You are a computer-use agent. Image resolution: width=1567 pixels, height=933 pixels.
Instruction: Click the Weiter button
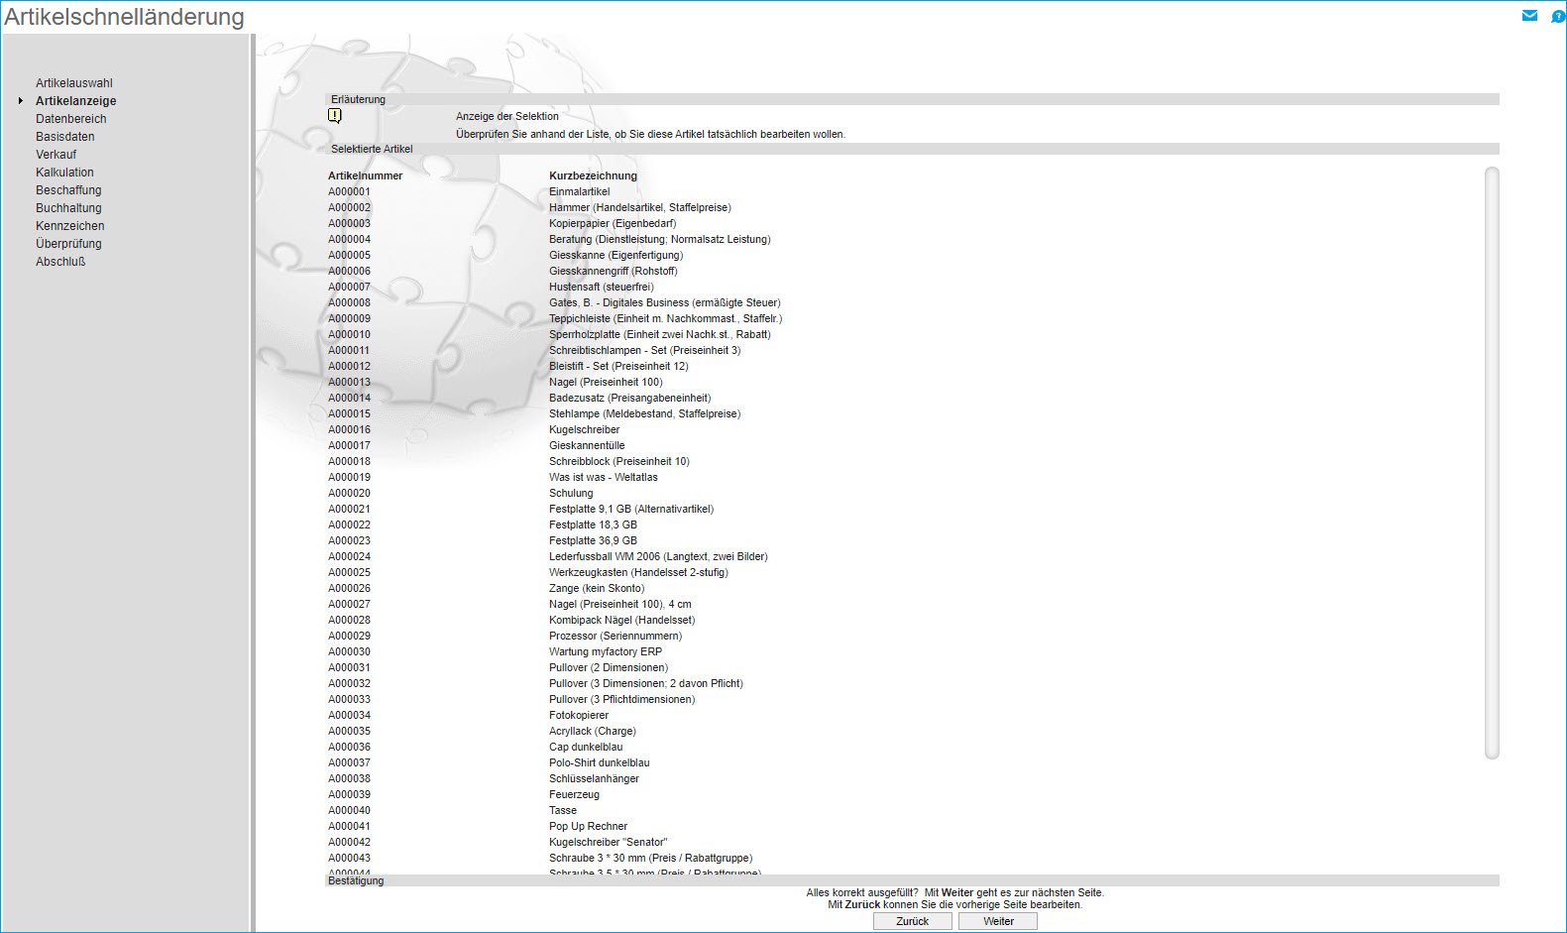(998, 921)
